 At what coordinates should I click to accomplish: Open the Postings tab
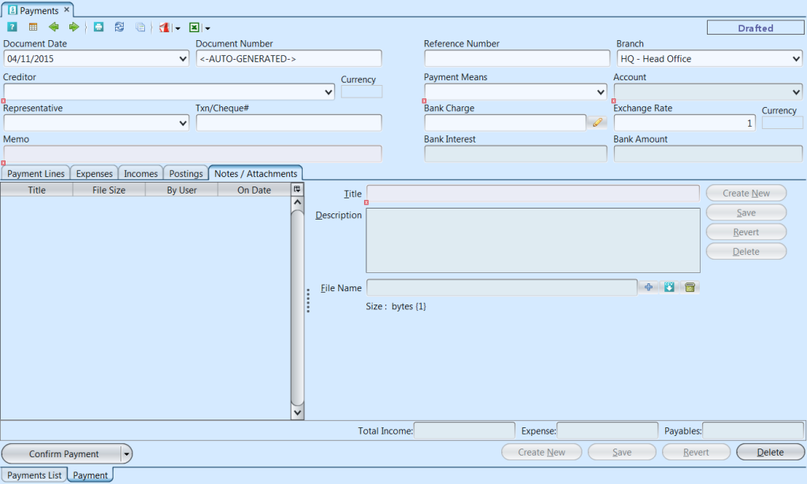[x=186, y=174]
